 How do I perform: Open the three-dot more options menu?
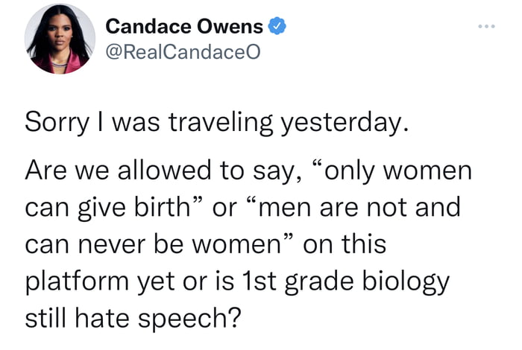coord(486,26)
